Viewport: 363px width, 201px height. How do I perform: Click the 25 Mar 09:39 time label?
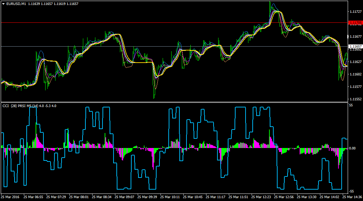click(147, 197)
